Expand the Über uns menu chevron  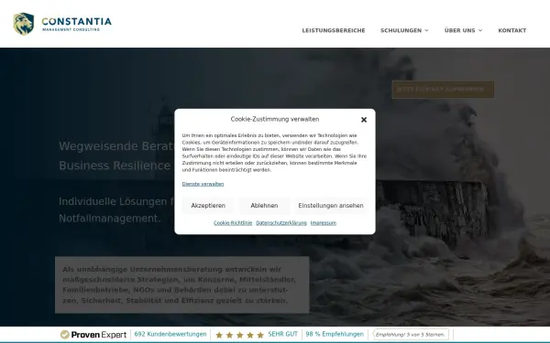pyautogui.click(x=480, y=30)
